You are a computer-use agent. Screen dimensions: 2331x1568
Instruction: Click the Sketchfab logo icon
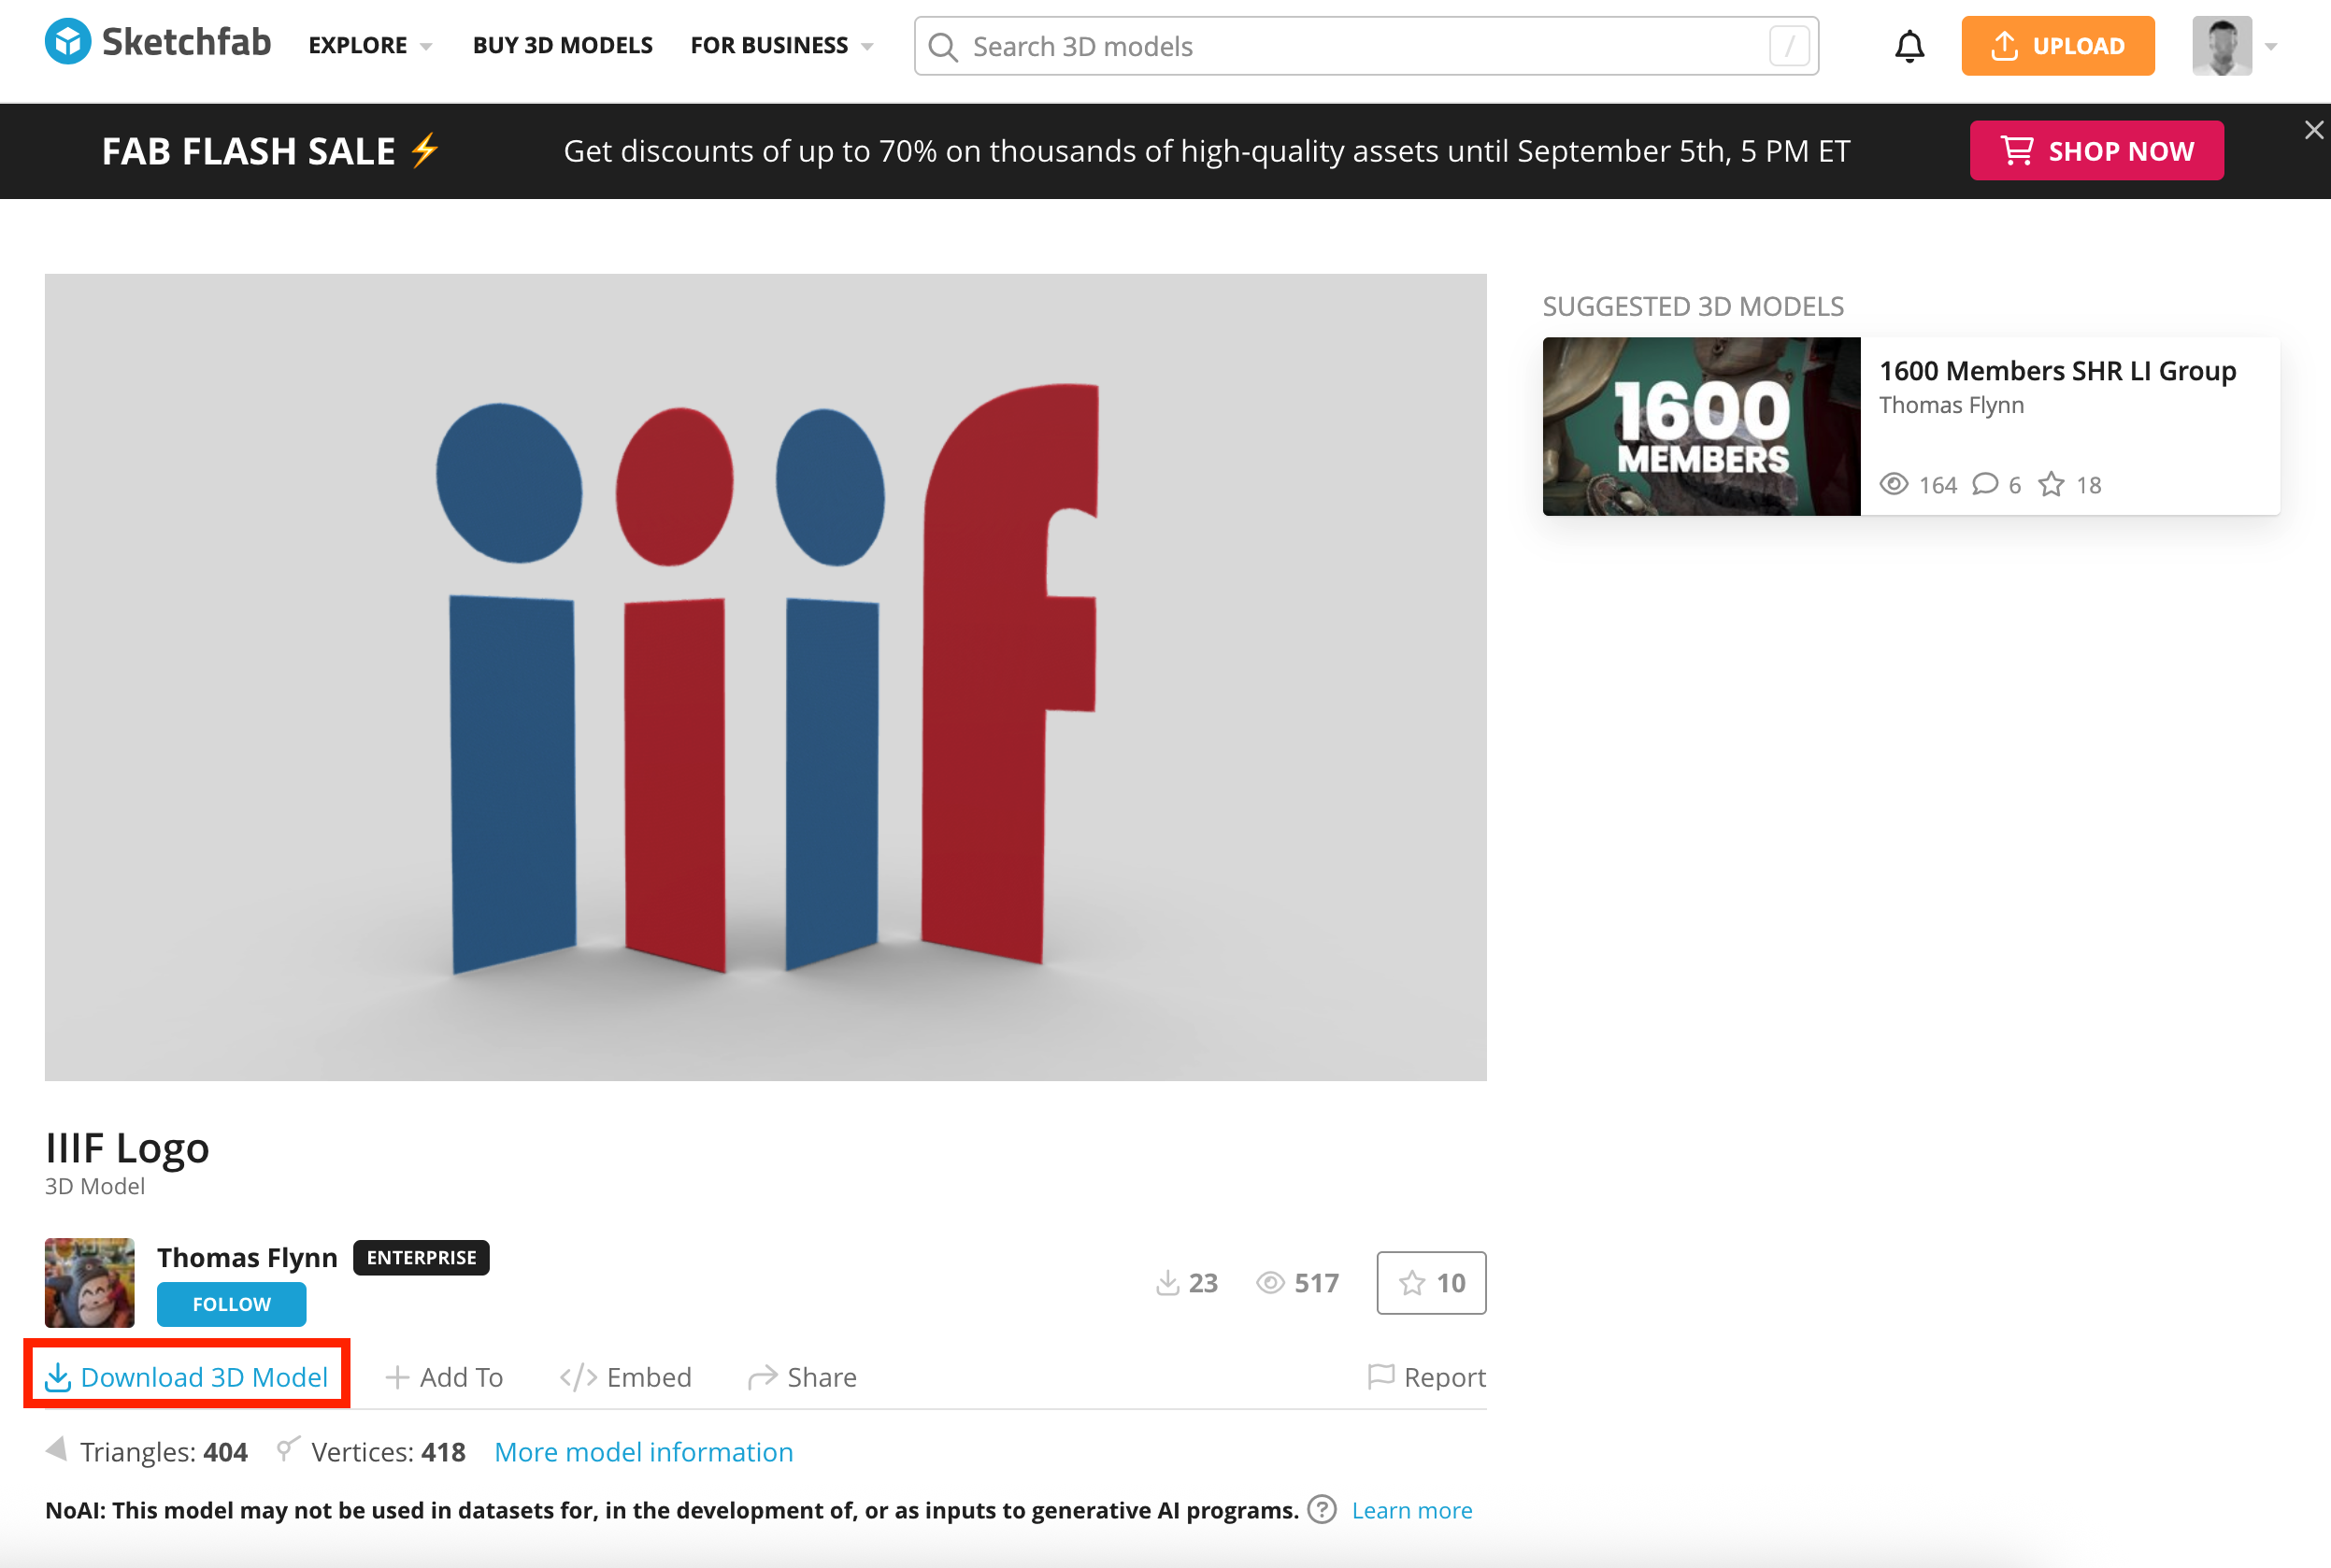tap(68, 43)
